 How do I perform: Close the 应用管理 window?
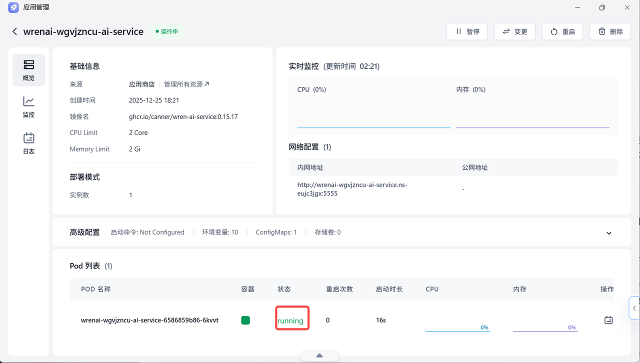click(627, 7)
